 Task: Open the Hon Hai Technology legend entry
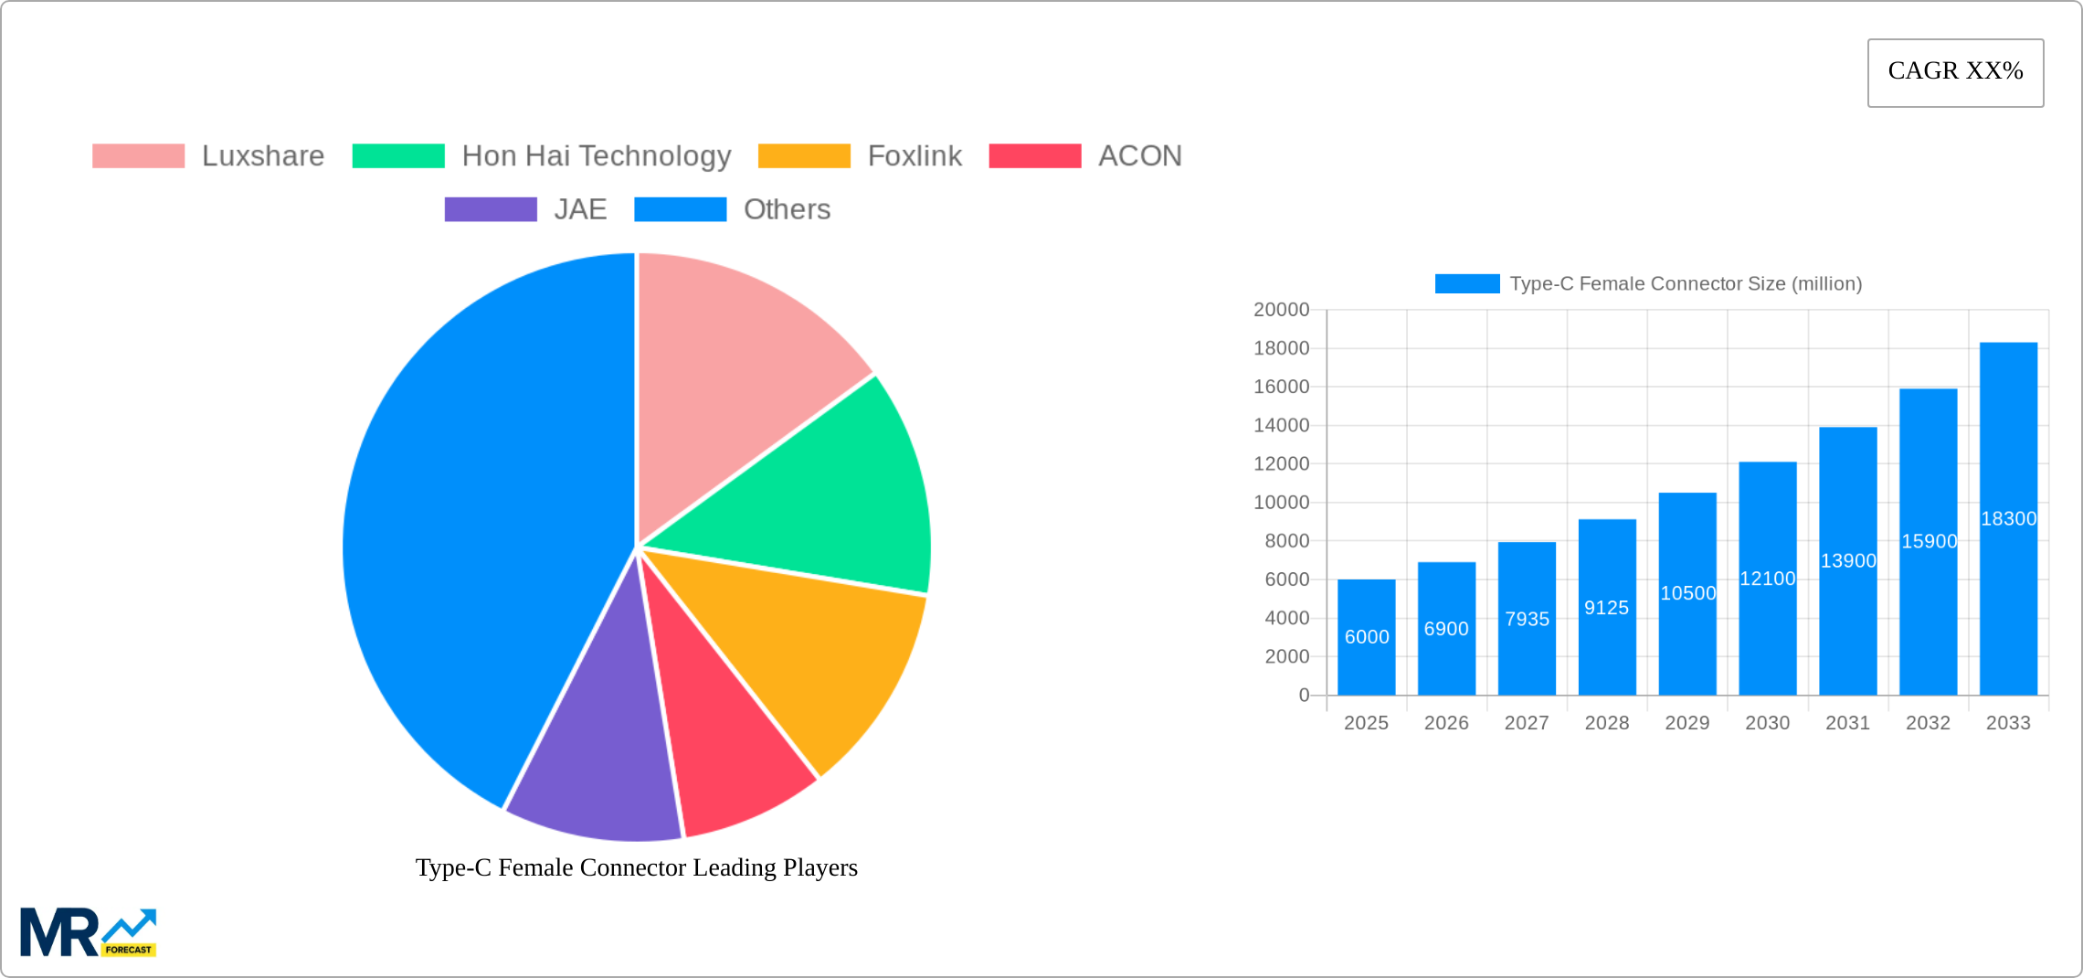(x=597, y=155)
